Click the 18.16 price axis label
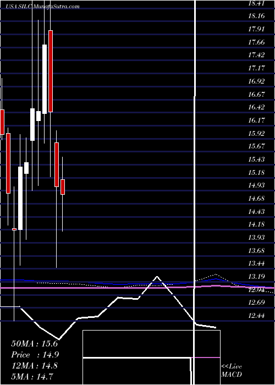Viewport: 275px width, 385px height. pyautogui.click(x=257, y=16)
